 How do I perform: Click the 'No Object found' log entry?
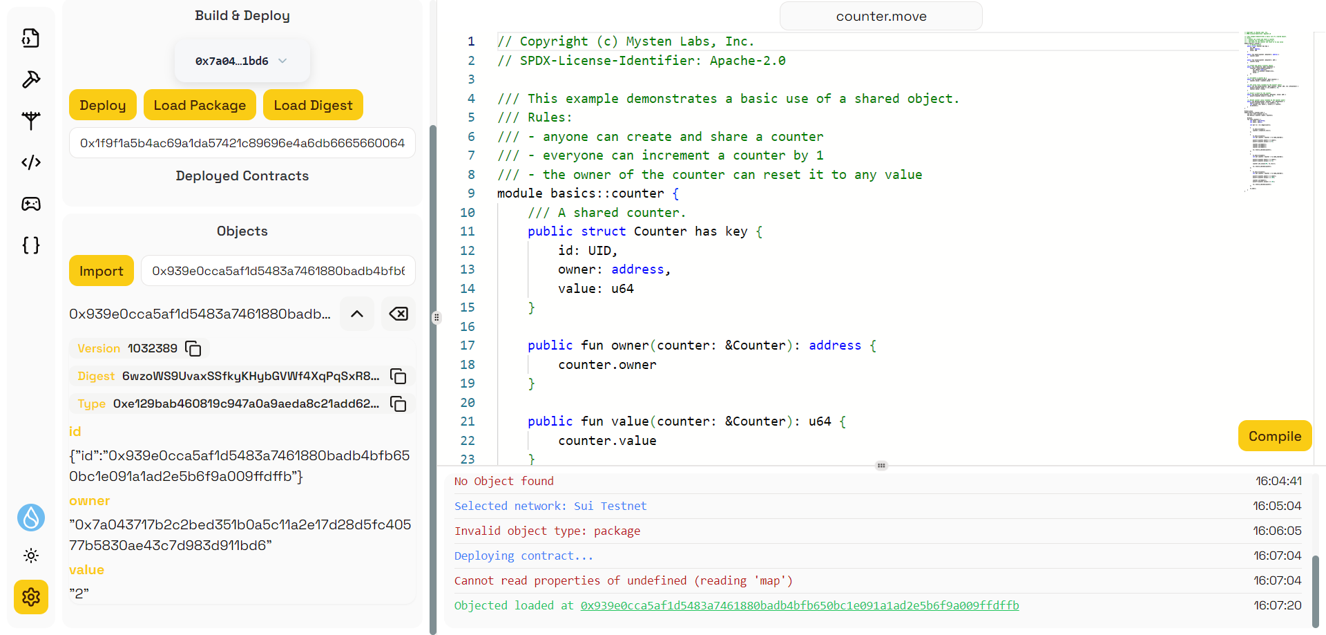[504, 482]
